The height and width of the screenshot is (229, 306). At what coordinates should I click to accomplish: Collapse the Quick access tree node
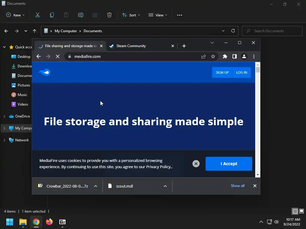(x=4, y=47)
